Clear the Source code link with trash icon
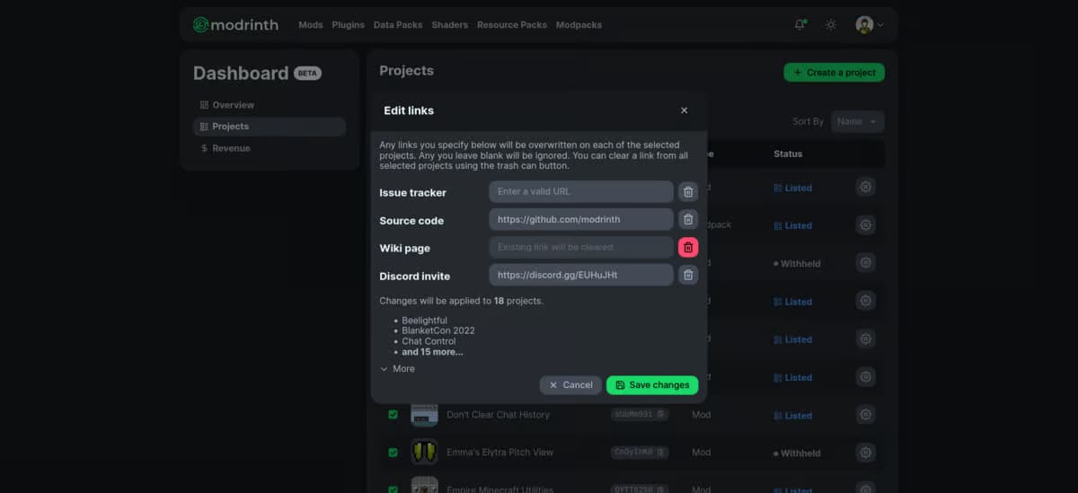1078x493 pixels. 687,219
